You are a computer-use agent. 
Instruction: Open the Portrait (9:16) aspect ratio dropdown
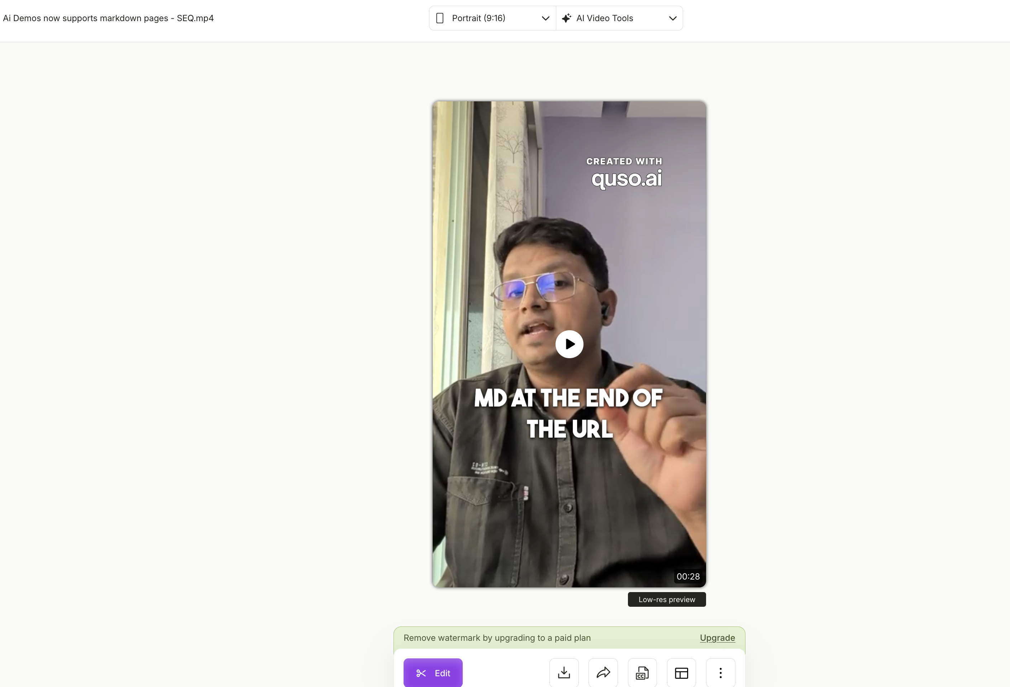[x=492, y=18]
